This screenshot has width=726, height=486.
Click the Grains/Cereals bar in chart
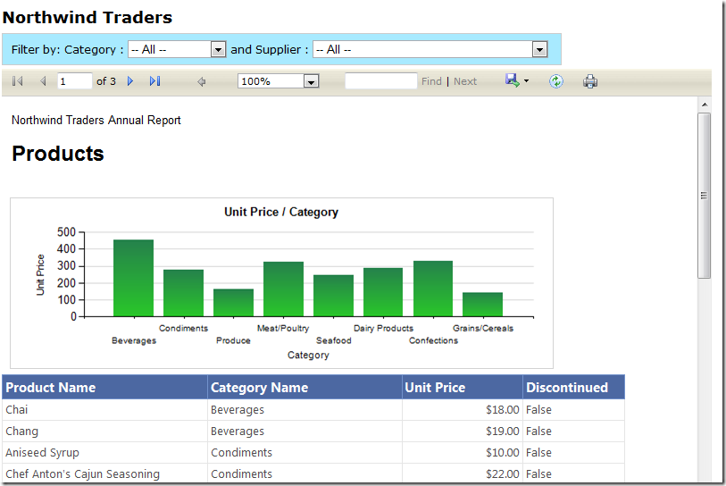(x=482, y=305)
